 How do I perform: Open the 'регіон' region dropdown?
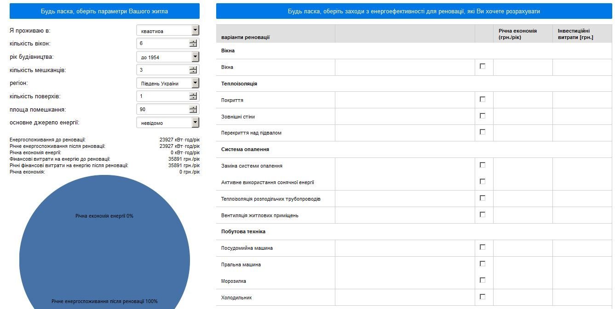[x=167, y=83]
